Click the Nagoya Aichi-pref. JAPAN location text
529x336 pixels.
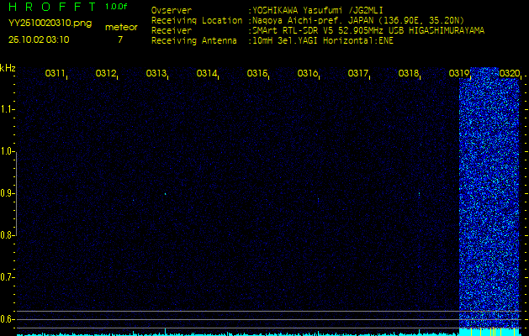pyautogui.click(x=358, y=20)
